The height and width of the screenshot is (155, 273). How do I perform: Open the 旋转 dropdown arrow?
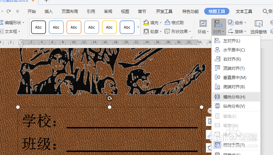245,32
